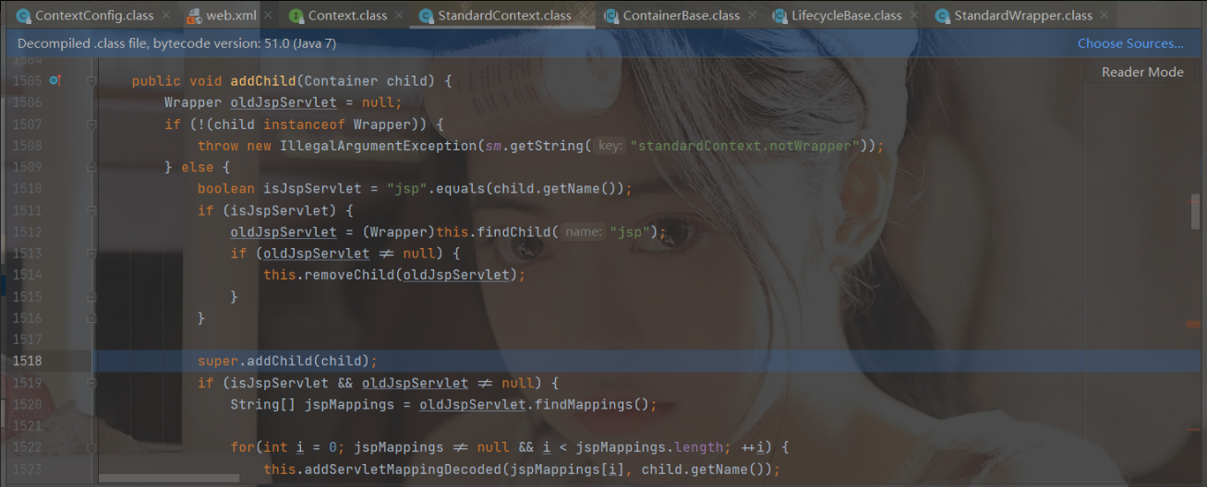Click the override marker icon at line 1505
Viewport: 1207px width, 487px height.
point(54,81)
